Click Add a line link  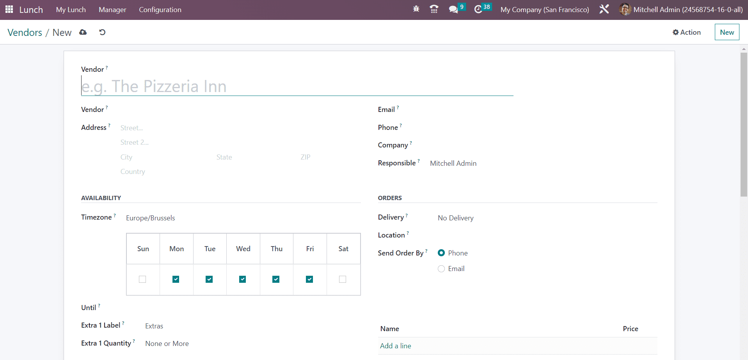pos(395,346)
